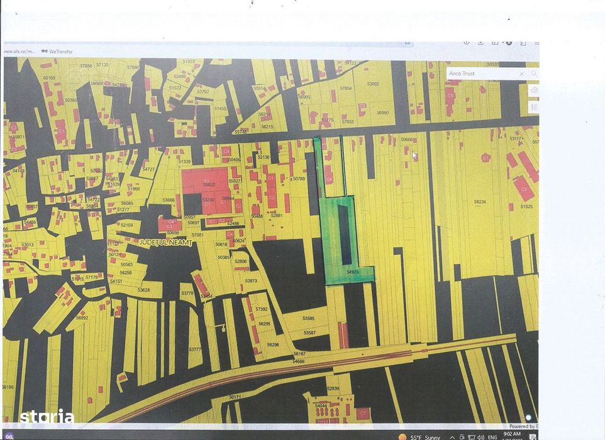
Task: Open the browser extensions icon
Action: pos(523,43)
